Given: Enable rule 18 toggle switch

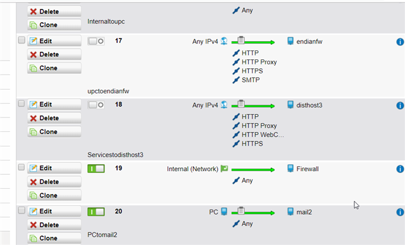Looking at the screenshot, I should coord(96,105).
